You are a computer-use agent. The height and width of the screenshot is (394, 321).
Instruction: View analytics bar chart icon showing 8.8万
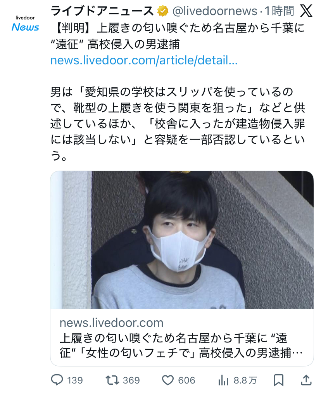pyautogui.click(x=223, y=380)
